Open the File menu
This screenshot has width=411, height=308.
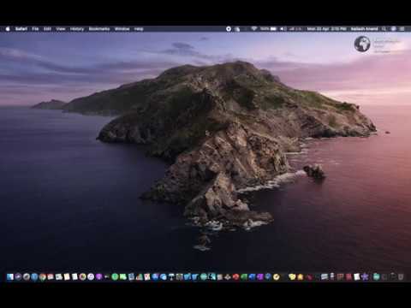click(35, 29)
